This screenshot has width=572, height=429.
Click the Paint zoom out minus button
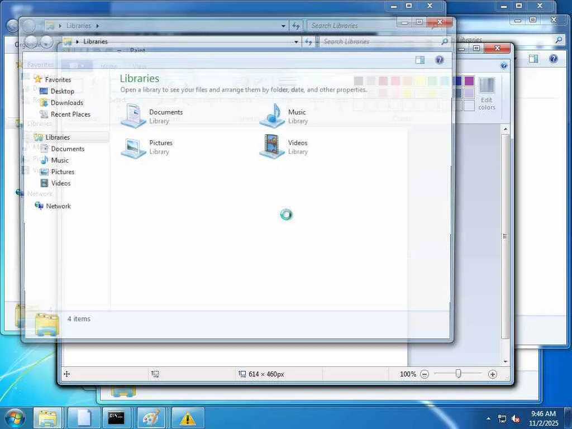point(425,374)
